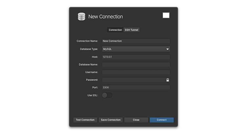Click the Port field showing 3306
Image resolution: width=247 pixels, height=139 pixels.
coord(136,88)
